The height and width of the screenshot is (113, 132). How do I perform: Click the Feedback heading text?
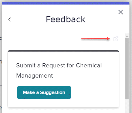click(x=66, y=20)
